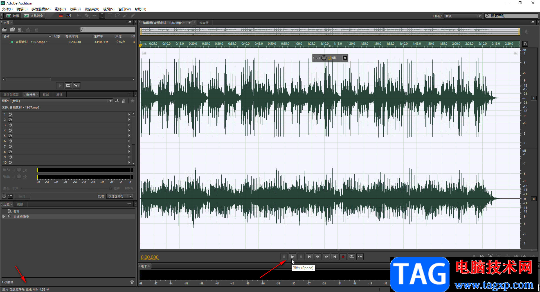Select the Spot Healing Brush tool
540x292 pixels.
pos(132,16)
